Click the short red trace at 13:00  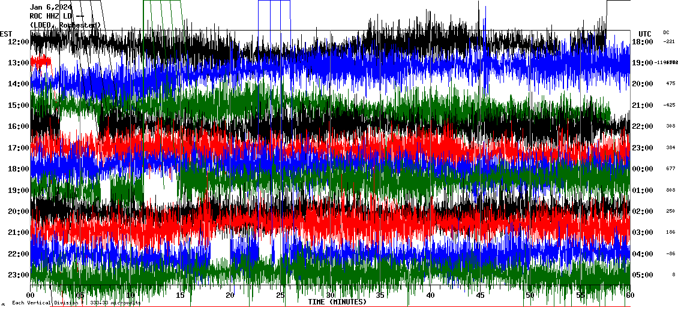pyautogui.click(x=41, y=62)
